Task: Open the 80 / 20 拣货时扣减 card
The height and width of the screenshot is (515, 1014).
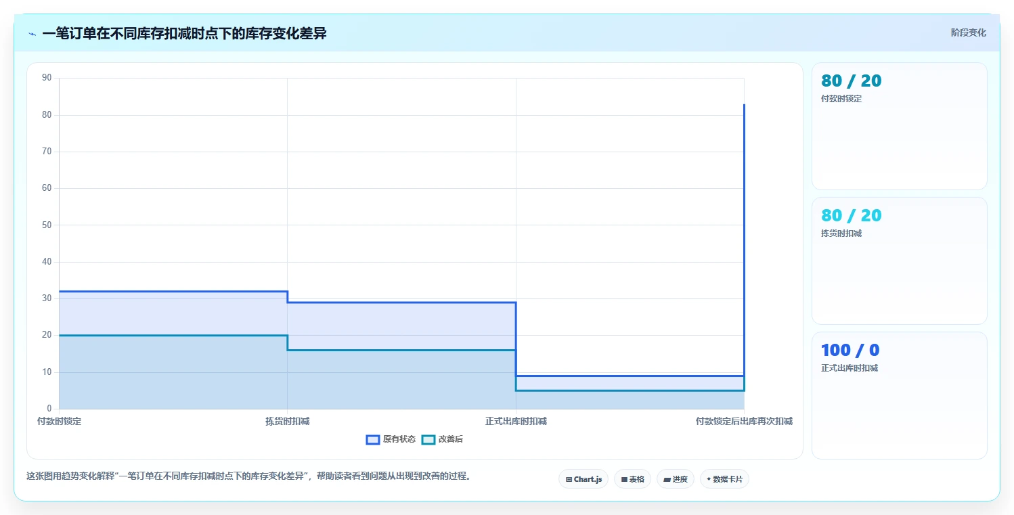Action: pyautogui.click(x=899, y=261)
